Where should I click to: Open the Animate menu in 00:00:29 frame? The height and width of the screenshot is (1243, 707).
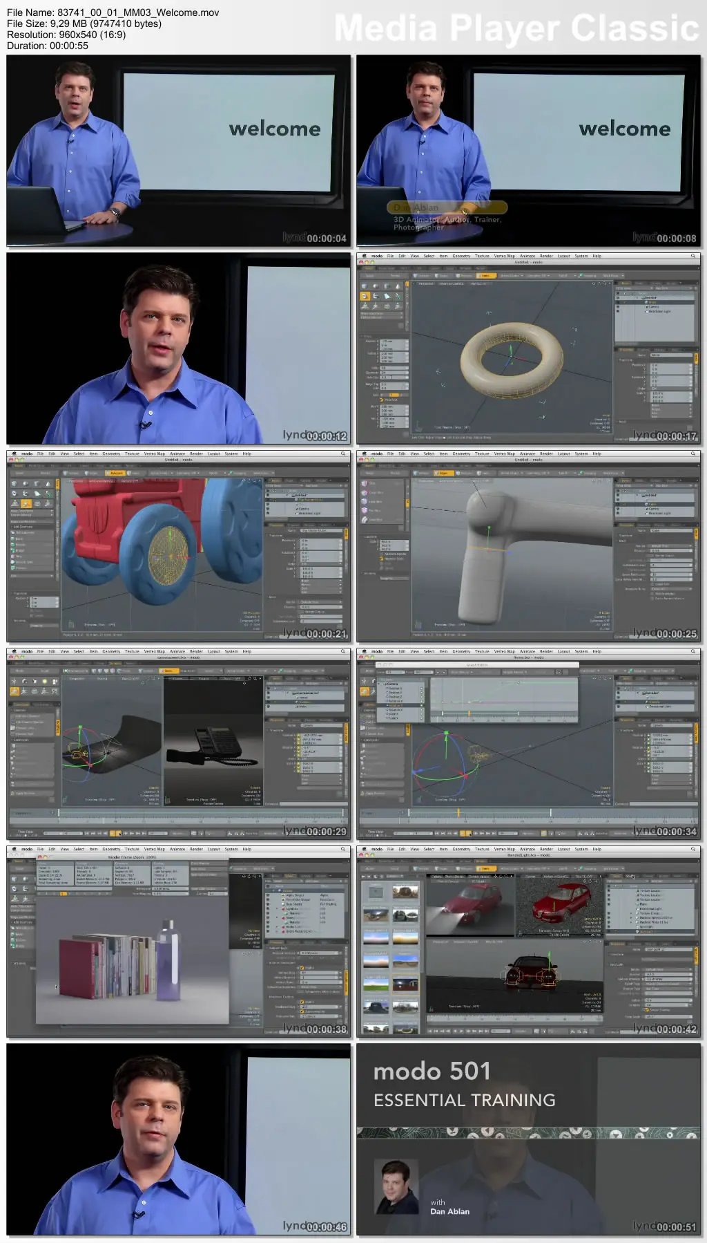coord(177,651)
